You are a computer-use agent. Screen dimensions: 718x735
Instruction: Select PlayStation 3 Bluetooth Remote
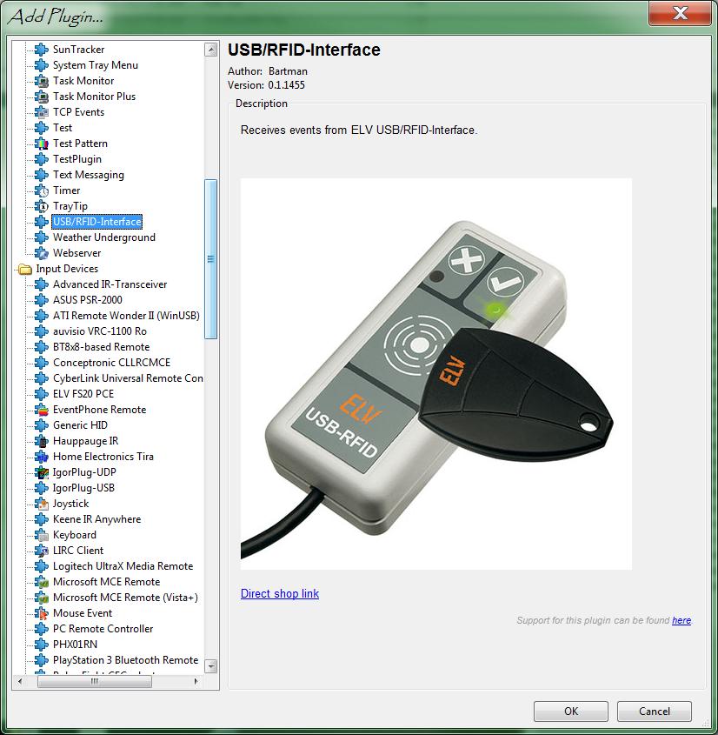pyautogui.click(x=125, y=660)
